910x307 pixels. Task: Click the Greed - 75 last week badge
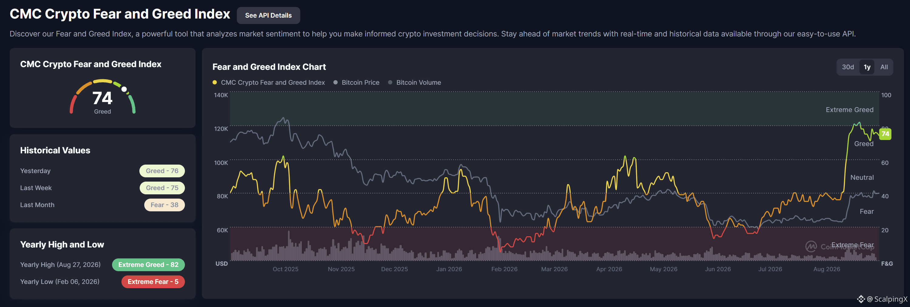(162, 188)
